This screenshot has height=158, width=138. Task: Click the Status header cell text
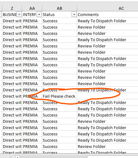49,14
